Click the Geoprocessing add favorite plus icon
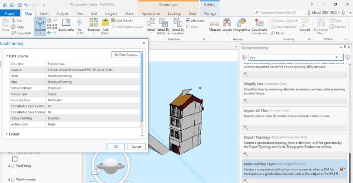353x183 pixels. tap(348, 57)
